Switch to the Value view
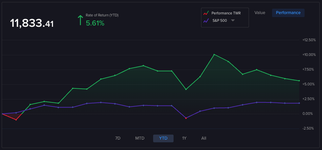This screenshot has height=150, width=322. 260,13
